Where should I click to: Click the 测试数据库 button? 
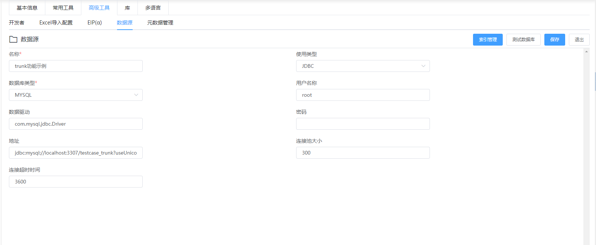524,40
